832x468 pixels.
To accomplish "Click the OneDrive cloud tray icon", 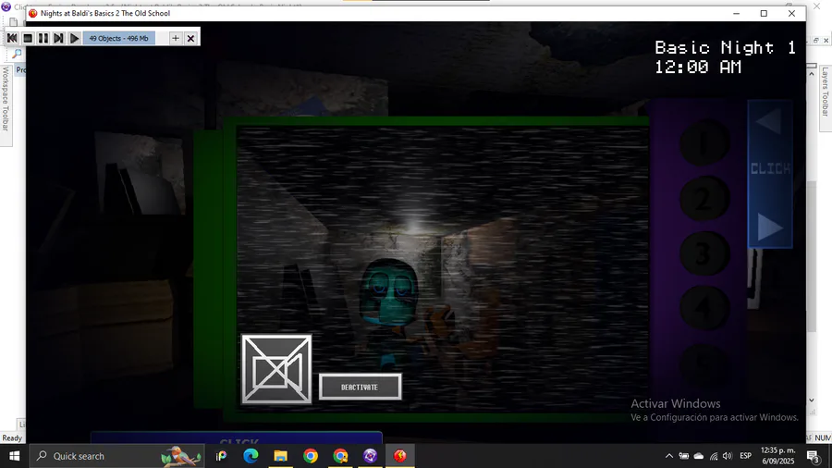I will click(699, 456).
